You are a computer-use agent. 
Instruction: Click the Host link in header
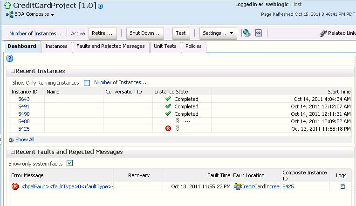[x=296, y=4]
